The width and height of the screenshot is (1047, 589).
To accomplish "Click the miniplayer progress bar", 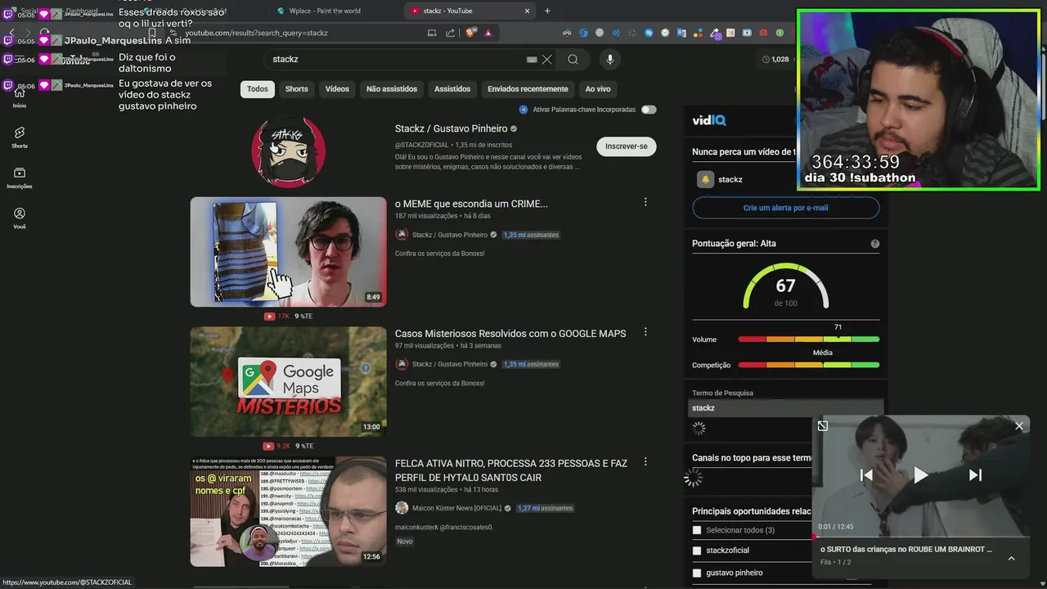I will tap(920, 537).
